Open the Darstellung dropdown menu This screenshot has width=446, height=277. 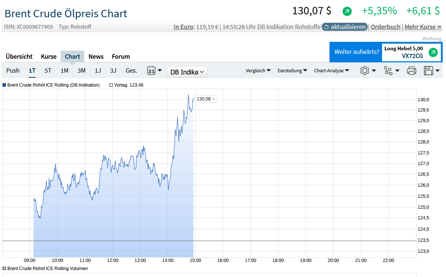click(292, 71)
